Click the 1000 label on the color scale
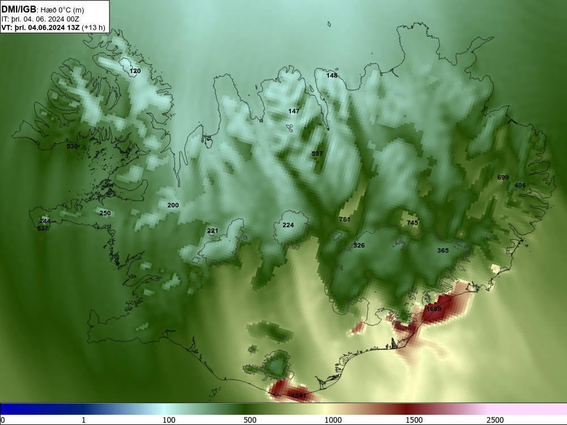 click(333, 420)
